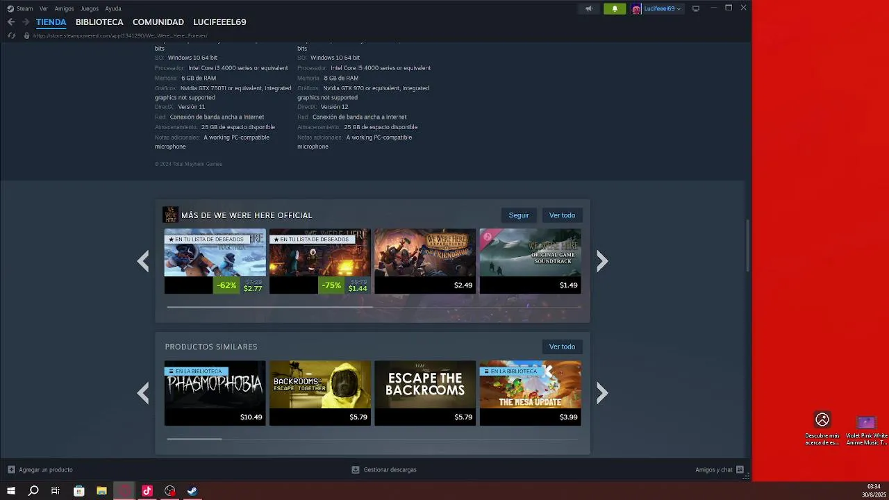Open the TikTok app on the taskbar

tap(147, 491)
